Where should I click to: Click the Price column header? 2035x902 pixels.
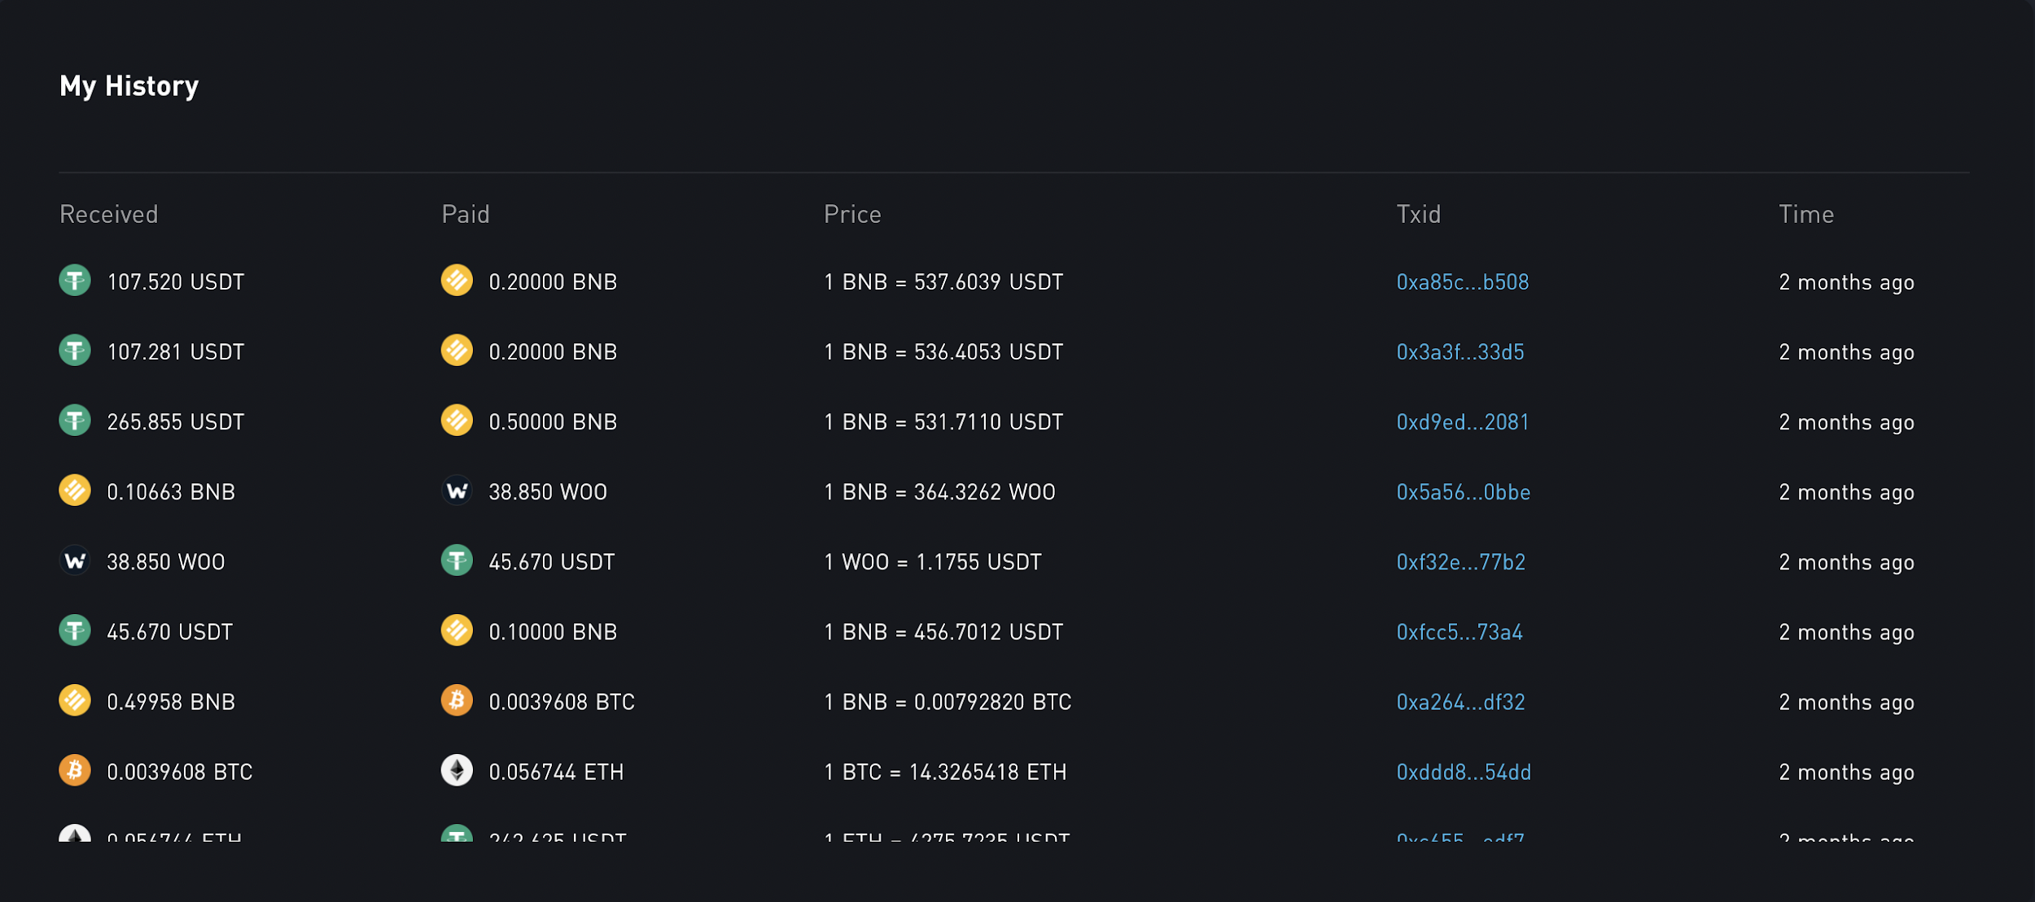click(x=852, y=214)
